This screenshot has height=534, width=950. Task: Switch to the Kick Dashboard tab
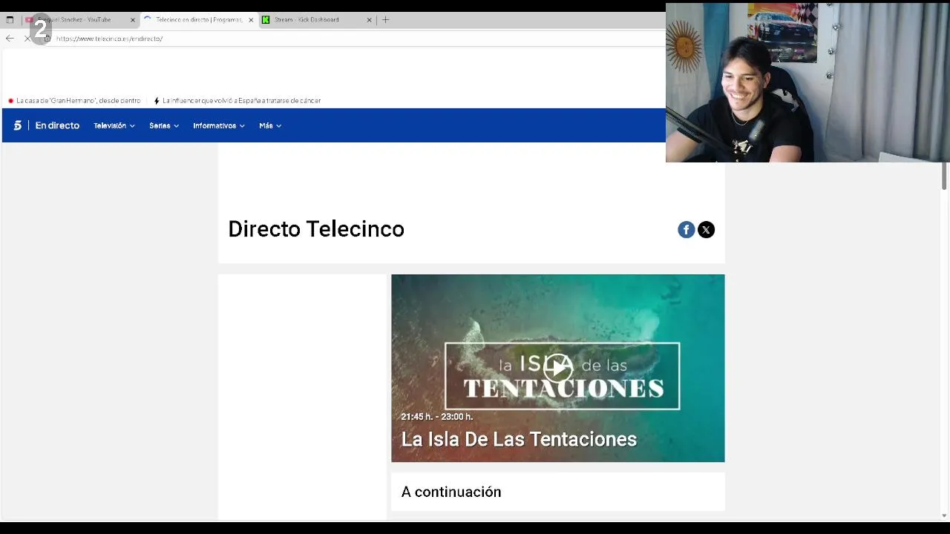(317, 20)
